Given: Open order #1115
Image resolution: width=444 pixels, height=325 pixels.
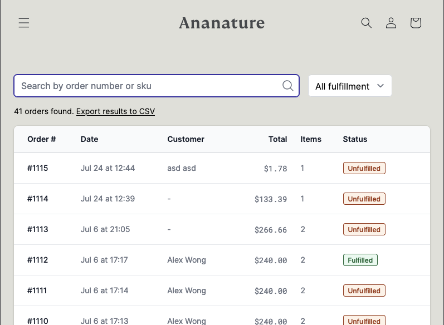Looking at the screenshot, I should point(38,168).
